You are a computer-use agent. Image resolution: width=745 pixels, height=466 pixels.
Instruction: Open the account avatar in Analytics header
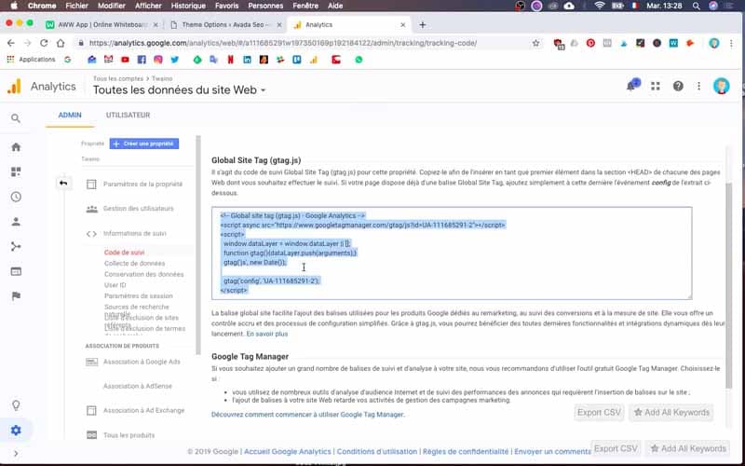point(721,86)
